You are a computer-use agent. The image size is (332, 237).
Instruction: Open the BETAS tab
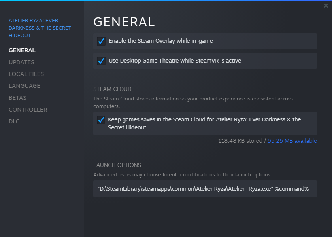[18, 98]
